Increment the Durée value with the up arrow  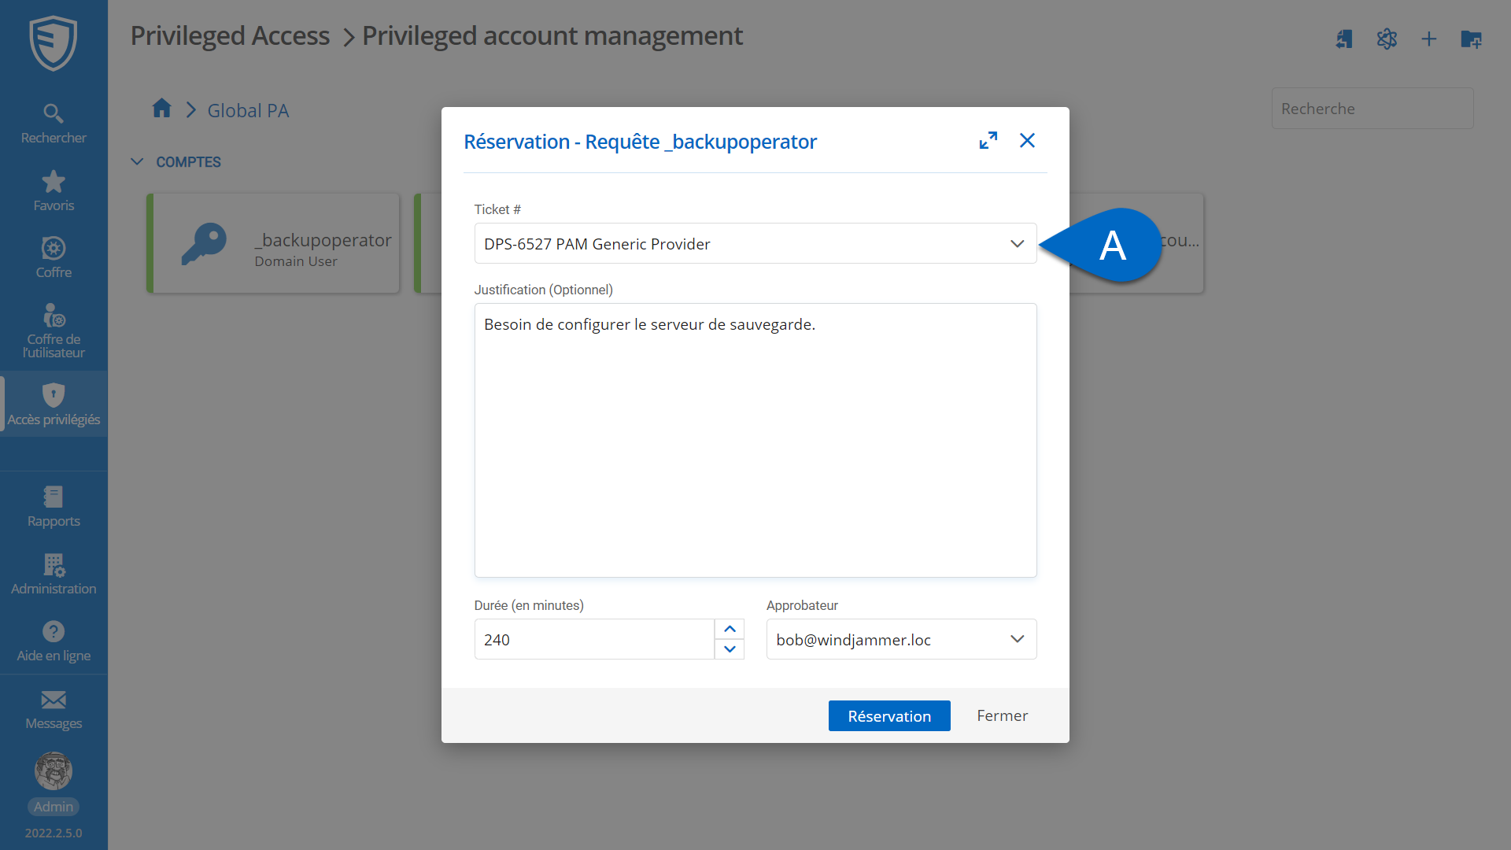729,628
